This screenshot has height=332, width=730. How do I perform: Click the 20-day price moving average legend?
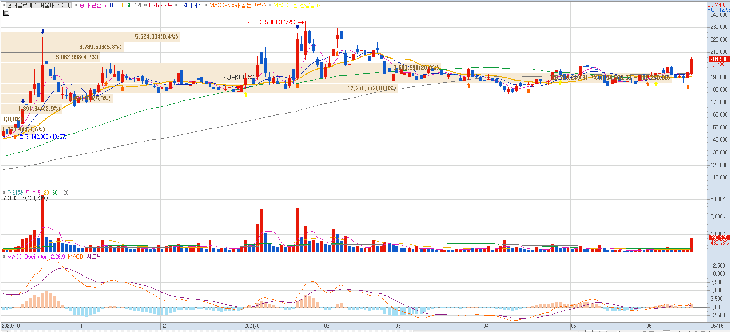pos(121,6)
